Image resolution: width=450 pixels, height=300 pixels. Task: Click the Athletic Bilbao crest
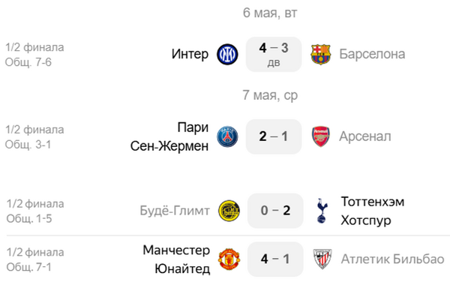(322, 259)
